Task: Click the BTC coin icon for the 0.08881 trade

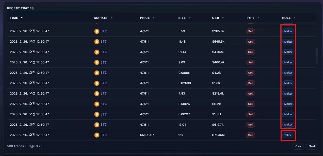Action: click(97, 73)
